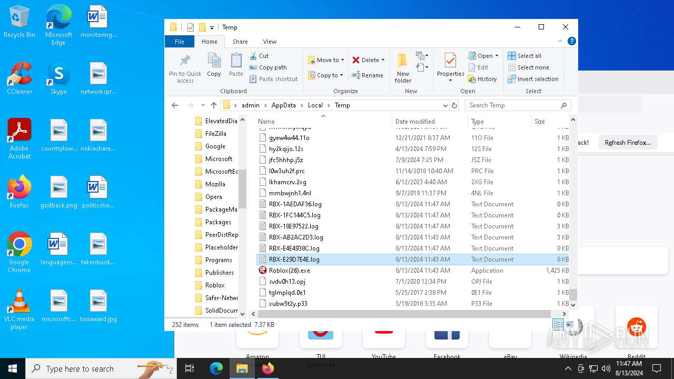Click Refresh Firefox button behind Explorer
This screenshot has height=379, width=674.
628,143
